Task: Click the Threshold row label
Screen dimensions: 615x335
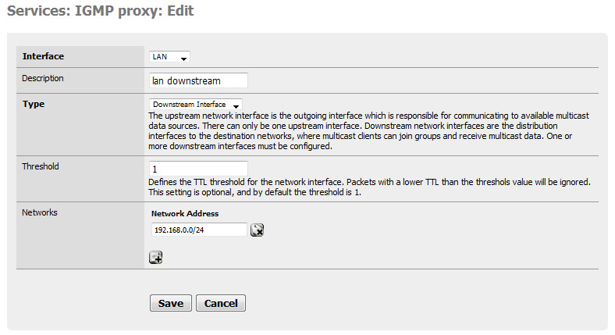Action: coord(41,166)
